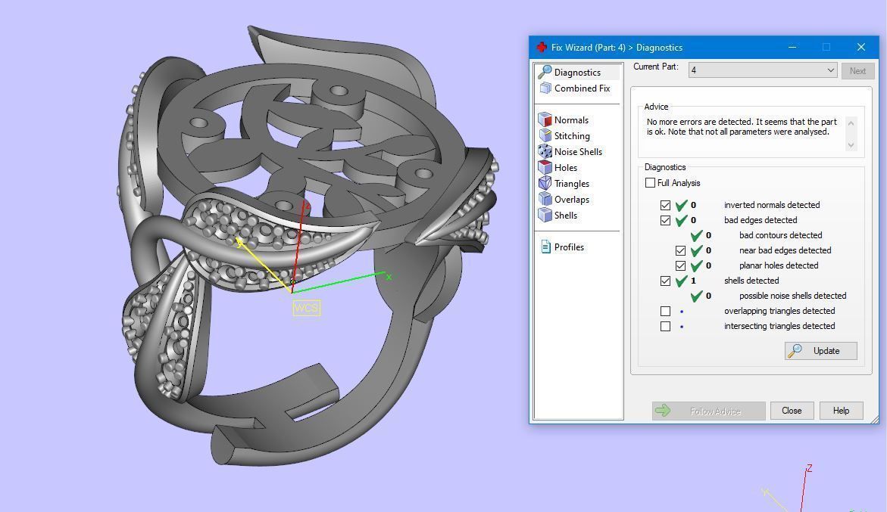The height and width of the screenshot is (512, 887).
Task: Open the Diagnostics magnifier icon
Action: [x=545, y=73]
